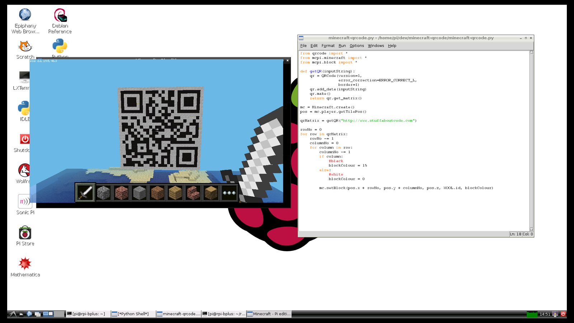574x323 pixels.
Task: Select the wood log block in hotbar
Action: tap(211, 193)
